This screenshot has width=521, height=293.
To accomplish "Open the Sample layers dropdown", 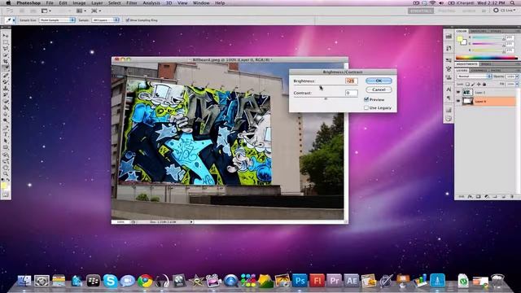I will (x=105, y=20).
